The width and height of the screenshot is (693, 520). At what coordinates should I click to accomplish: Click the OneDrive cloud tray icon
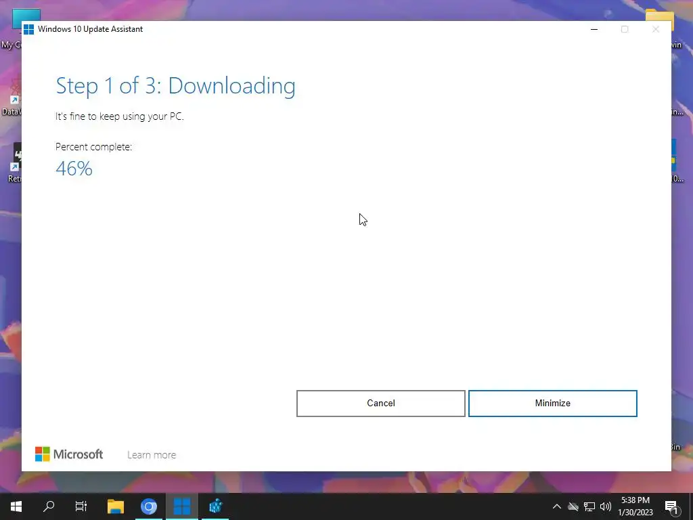pyautogui.click(x=573, y=506)
